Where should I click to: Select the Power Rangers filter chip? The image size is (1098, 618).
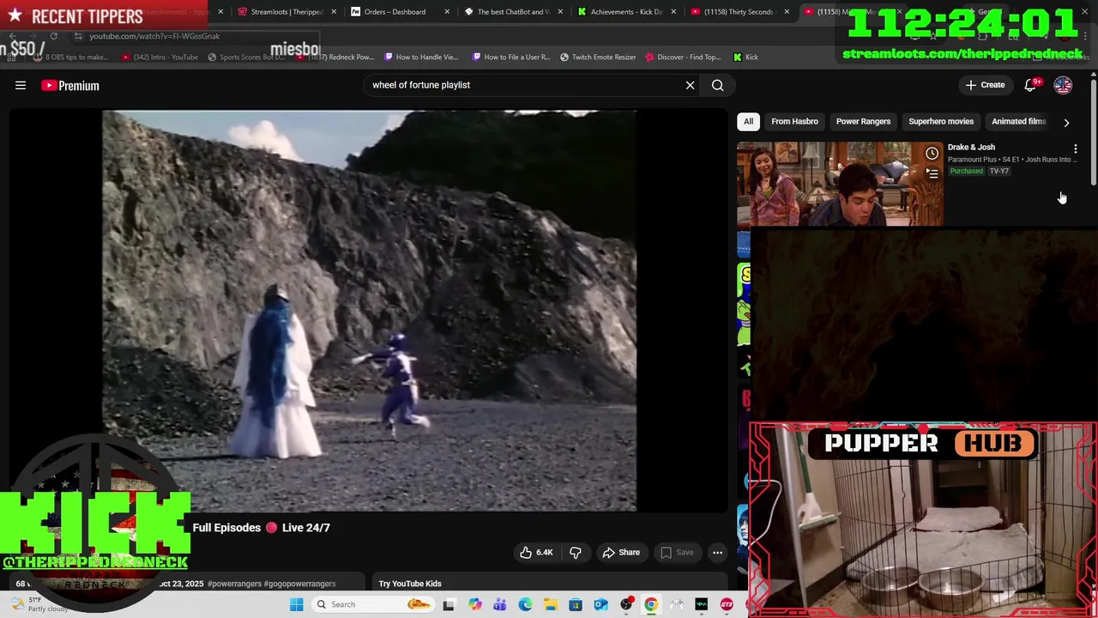tap(863, 121)
